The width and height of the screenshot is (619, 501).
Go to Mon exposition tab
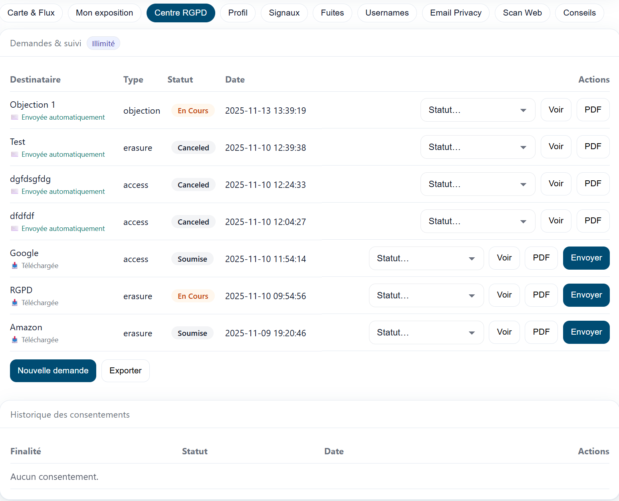point(104,13)
